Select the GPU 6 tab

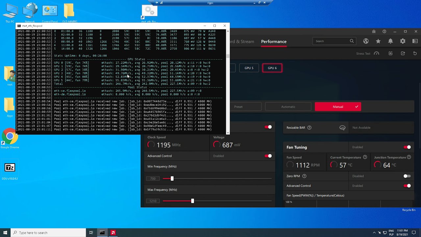(x=272, y=68)
